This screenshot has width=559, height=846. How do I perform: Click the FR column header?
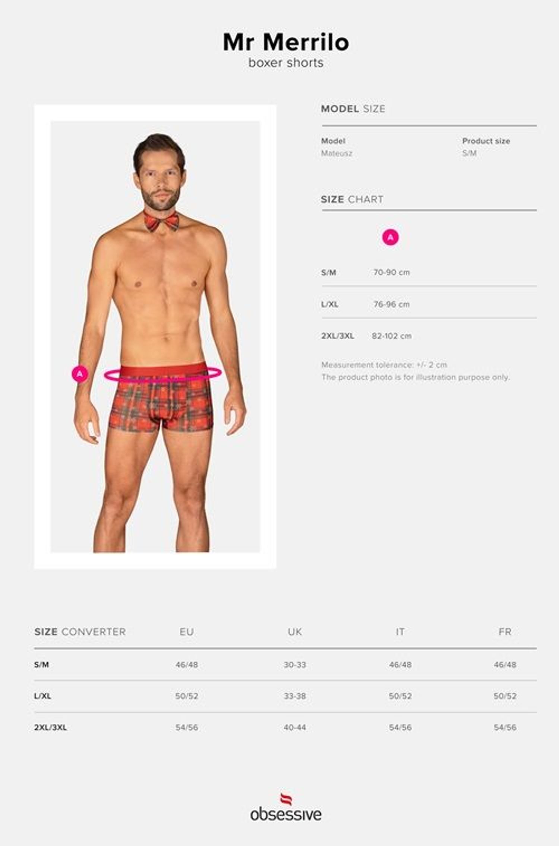tap(505, 632)
